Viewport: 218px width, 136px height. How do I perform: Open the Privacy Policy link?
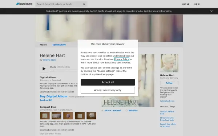(121, 59)
